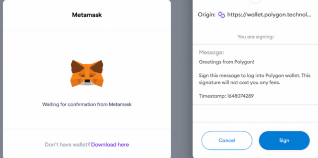The image size is (318, 158).
Task: Click 'Waiting for confirmation from Metamask' text
Action: [87, 104]
